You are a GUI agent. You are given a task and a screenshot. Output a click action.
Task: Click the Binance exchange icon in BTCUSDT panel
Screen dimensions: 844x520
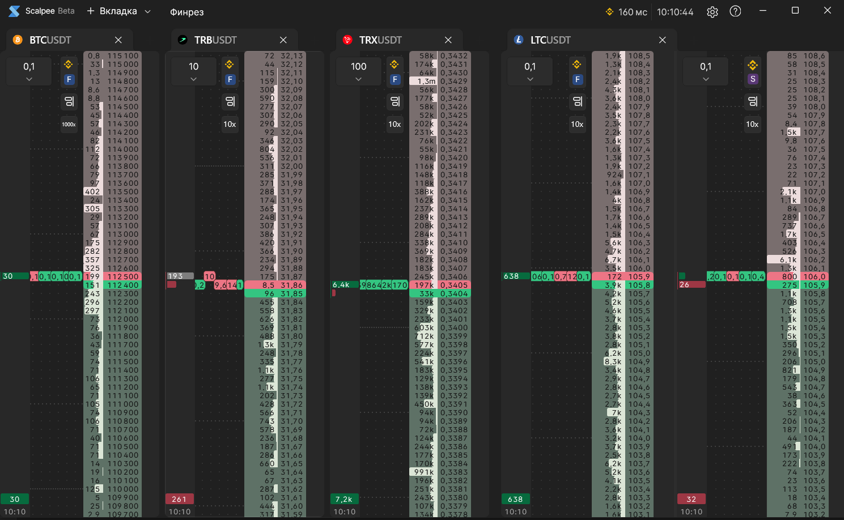coord(69,64)
